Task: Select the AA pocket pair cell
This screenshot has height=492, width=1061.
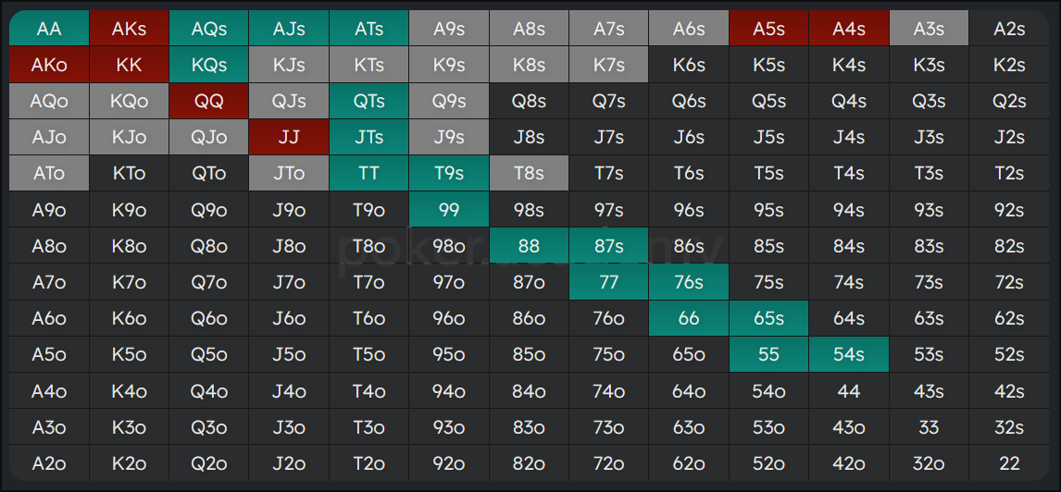Action: (49, 29)
